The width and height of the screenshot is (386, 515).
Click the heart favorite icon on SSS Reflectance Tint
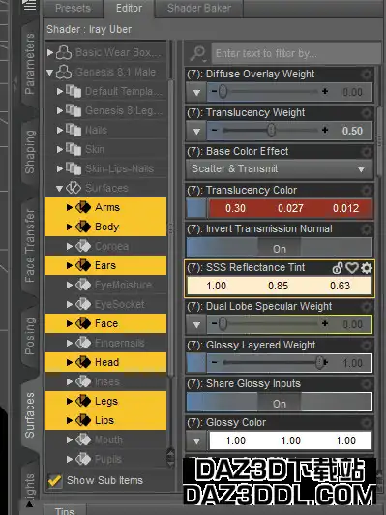351,268
